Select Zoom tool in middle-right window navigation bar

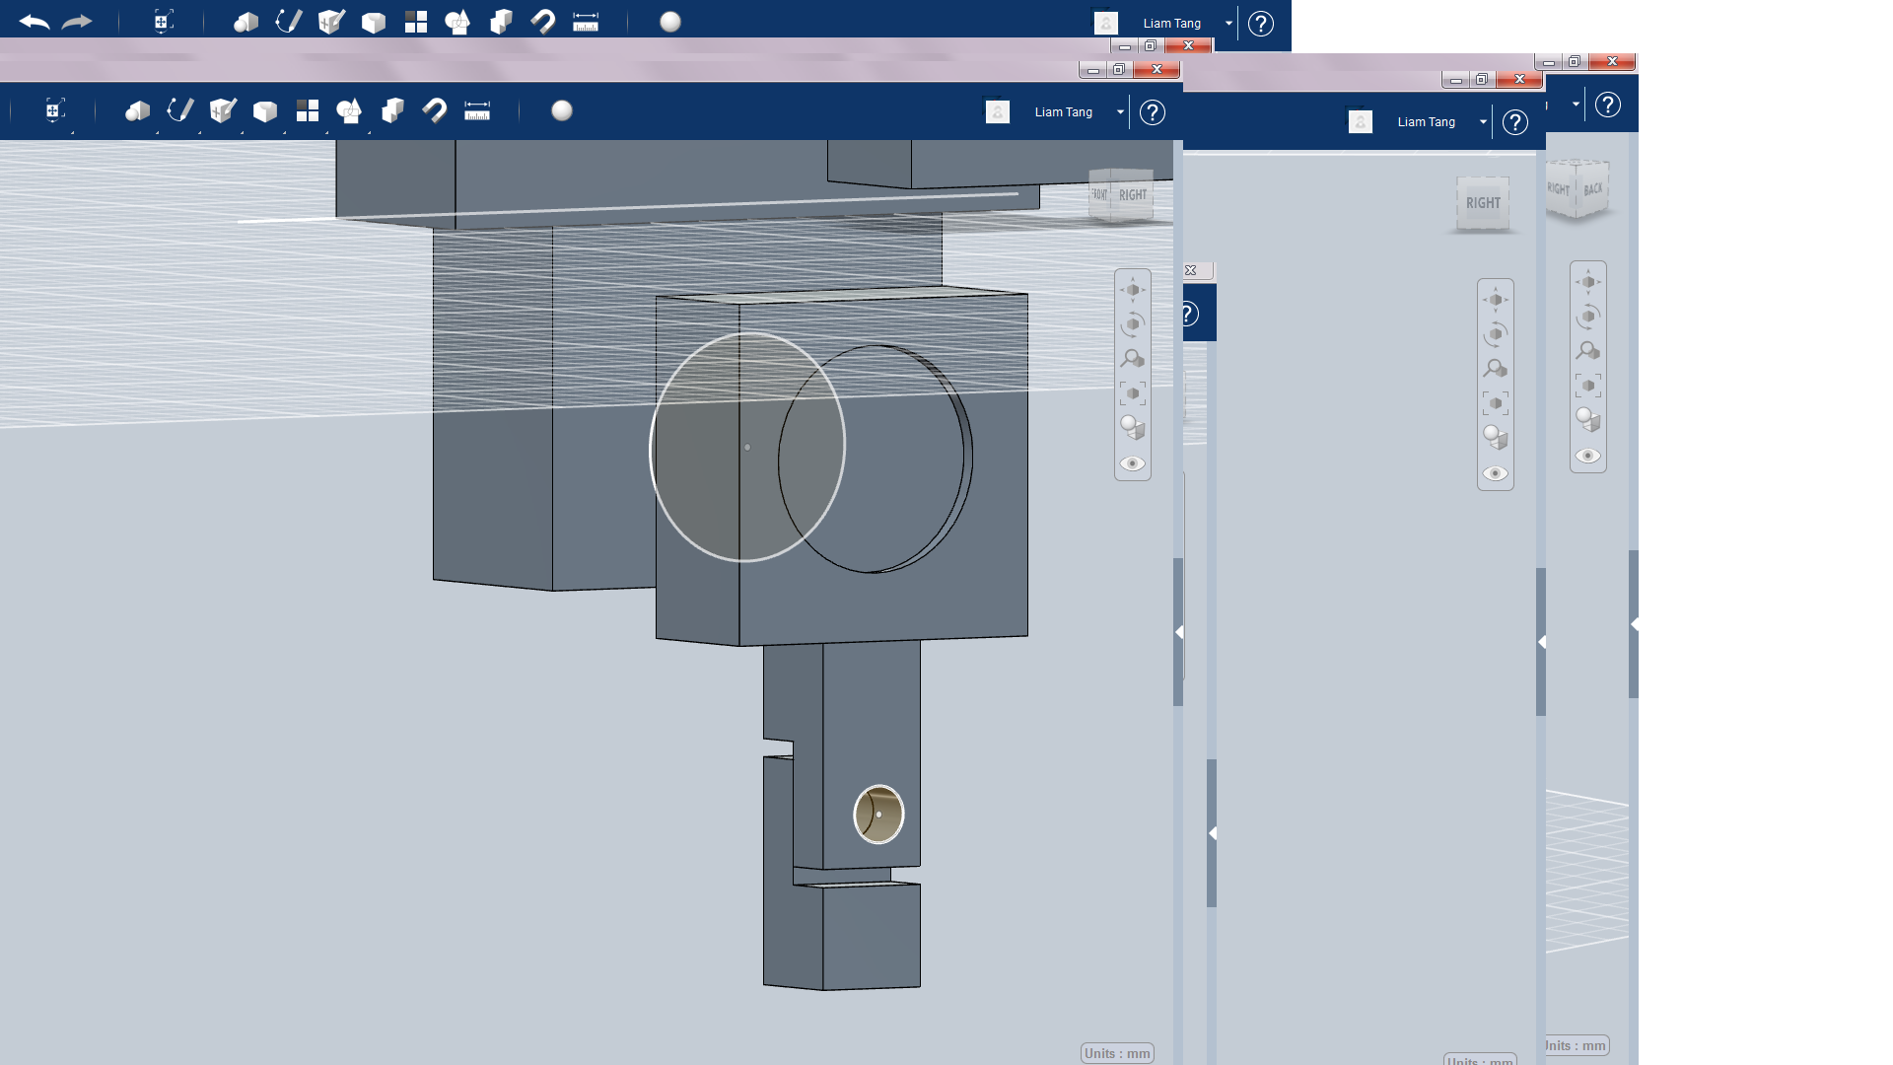click(x=1496, y=369)
